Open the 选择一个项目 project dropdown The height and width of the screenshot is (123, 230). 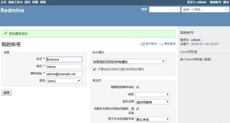click(x=205, y=10)
